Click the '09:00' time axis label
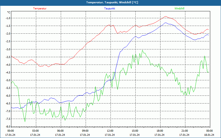The height and width of the screenshot is (138, 221). coord(85,131)
